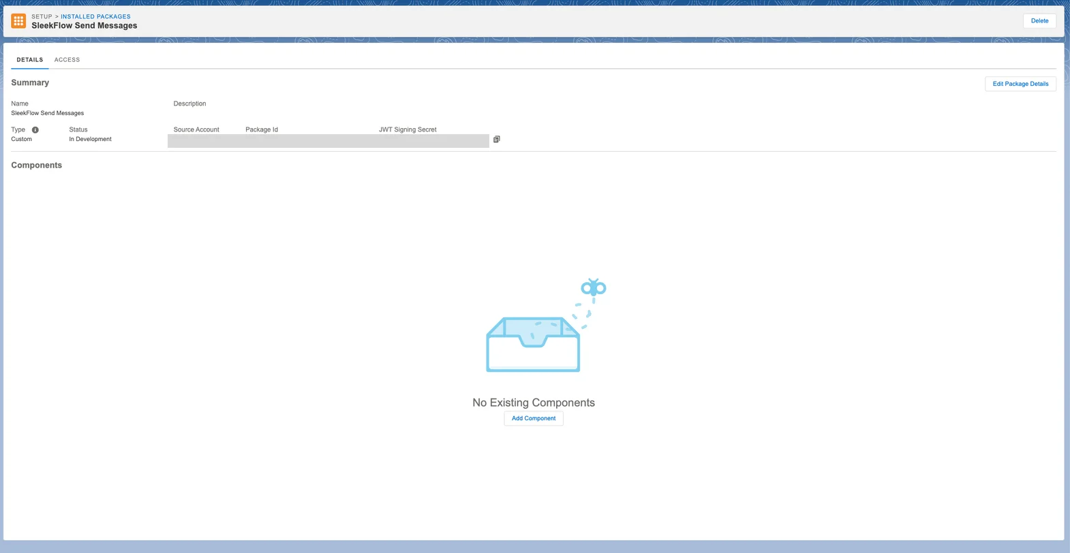Click the Source Account label
Viewport: 1070px width, 553px height.
click(196, 129)
